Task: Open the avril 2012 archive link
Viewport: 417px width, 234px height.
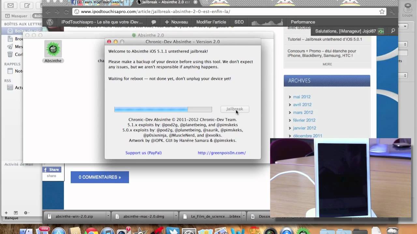Action: pos(302,105)
